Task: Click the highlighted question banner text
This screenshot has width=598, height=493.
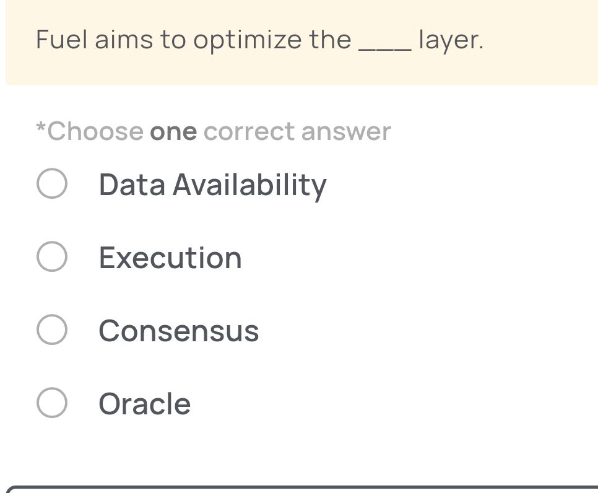Action: [x=259, y=40]
